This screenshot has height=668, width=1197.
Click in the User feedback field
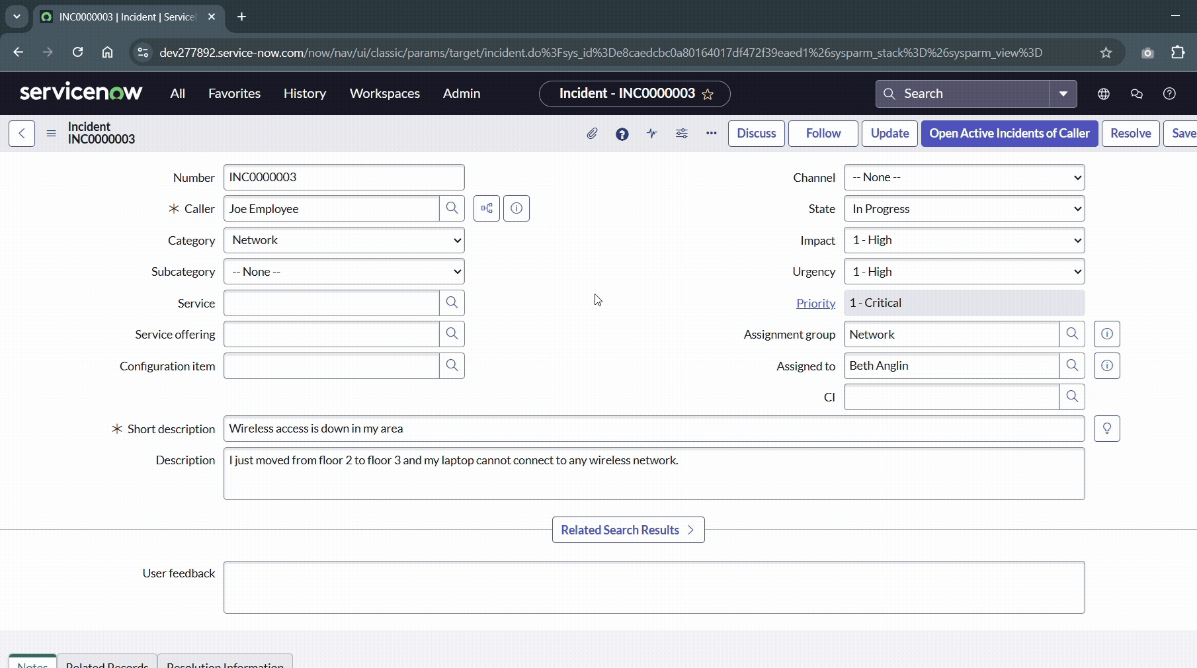click(653, 587)
